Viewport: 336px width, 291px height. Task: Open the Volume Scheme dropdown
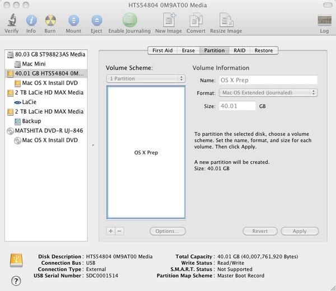click(146, 78)
